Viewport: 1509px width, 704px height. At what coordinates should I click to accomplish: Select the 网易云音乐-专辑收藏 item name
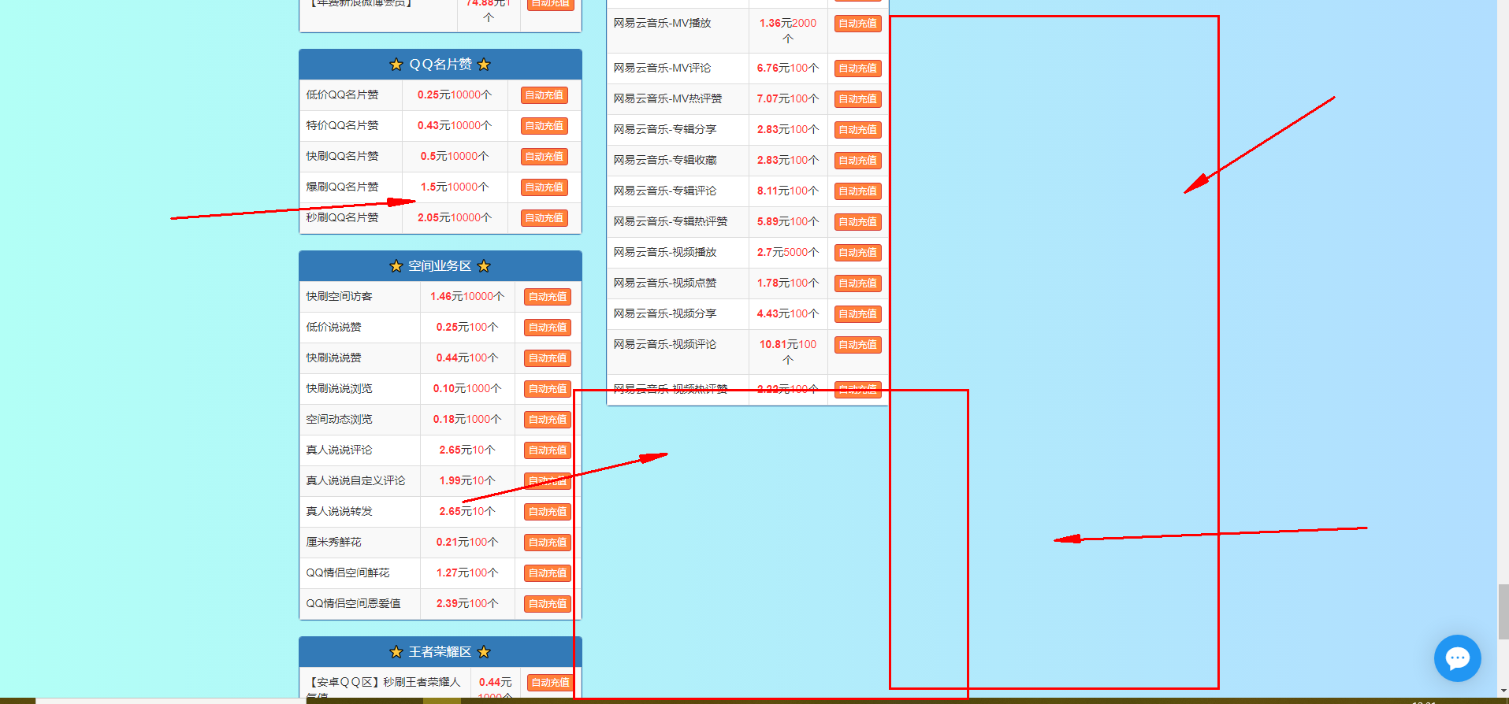tap(665, 160)
